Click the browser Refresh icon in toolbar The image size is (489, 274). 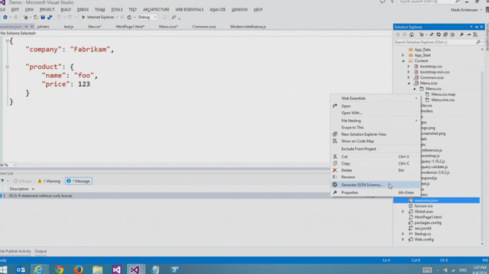click(129, 17)
